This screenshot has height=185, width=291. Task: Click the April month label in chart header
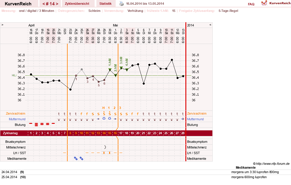coord(31,25)
